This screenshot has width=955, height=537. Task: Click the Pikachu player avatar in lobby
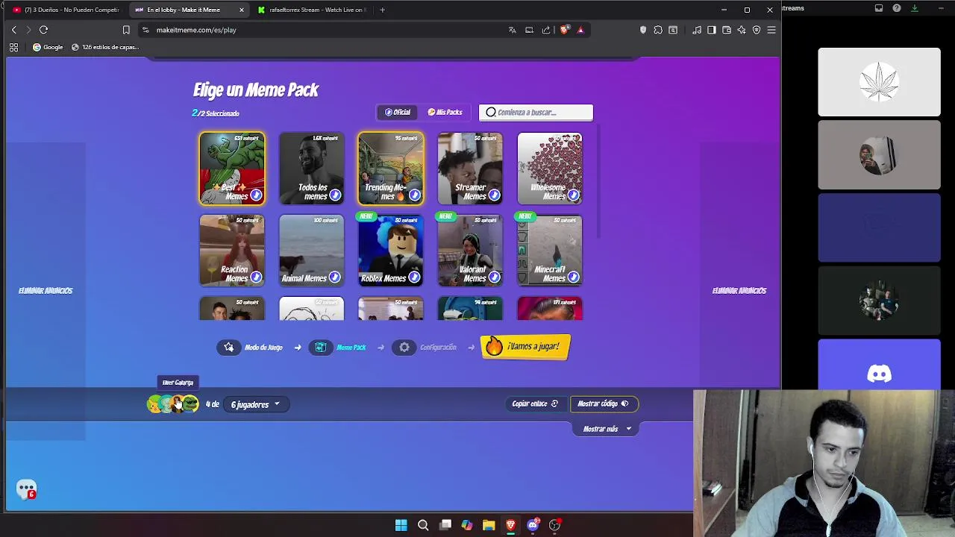(155, 404)
